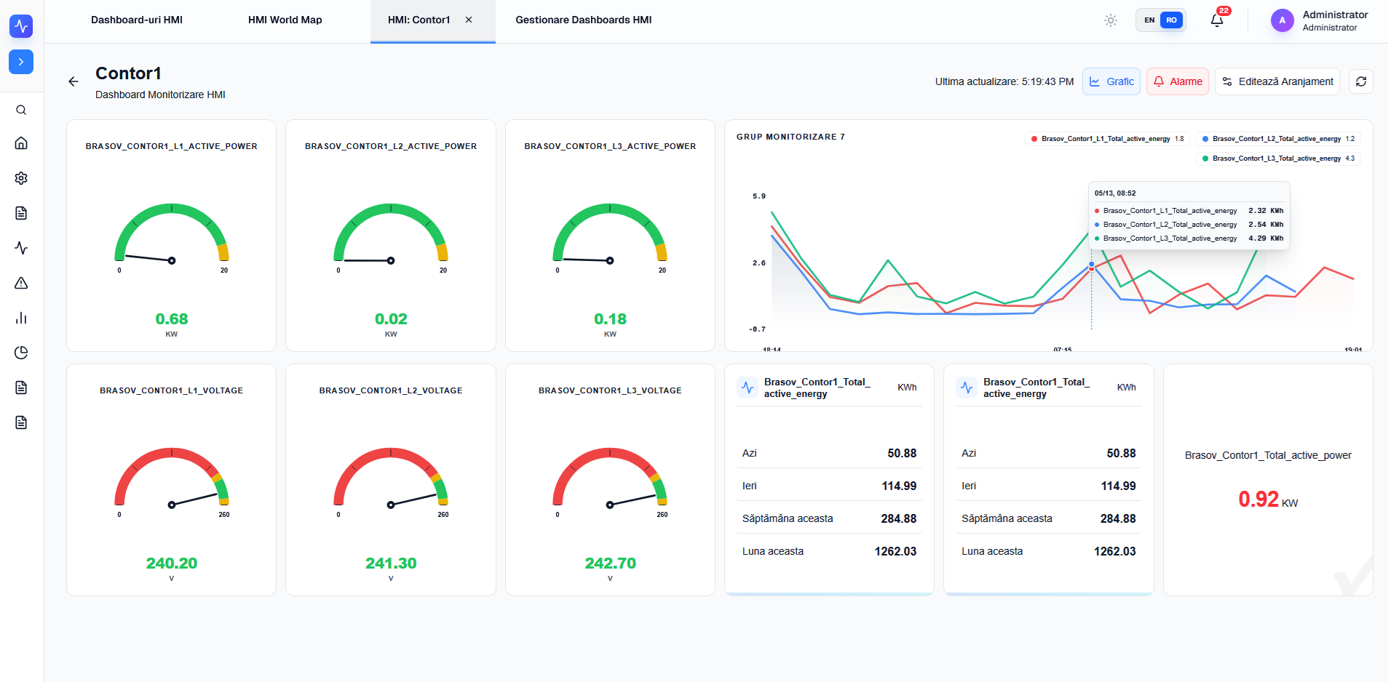Click the Ultima actualizare timestamp
1388x682 pixels.
(x=1004, y=81)
